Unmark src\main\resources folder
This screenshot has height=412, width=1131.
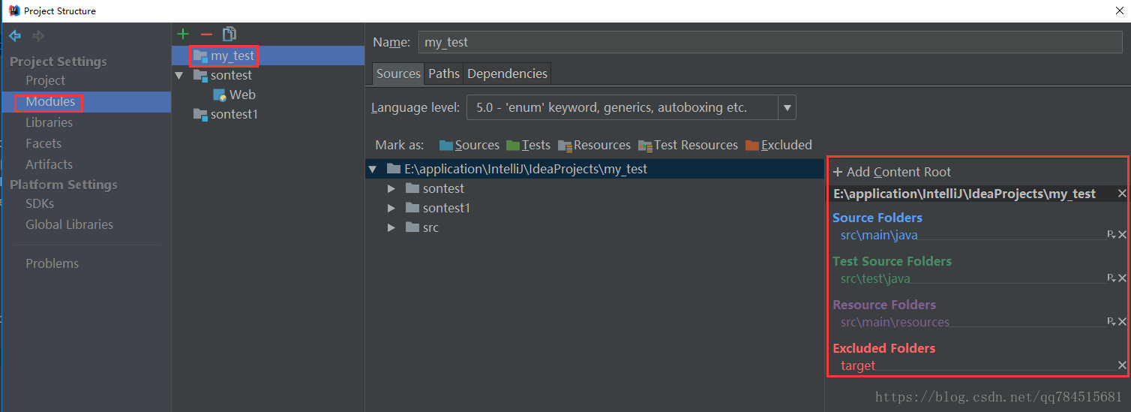[x=1122, y=322]
